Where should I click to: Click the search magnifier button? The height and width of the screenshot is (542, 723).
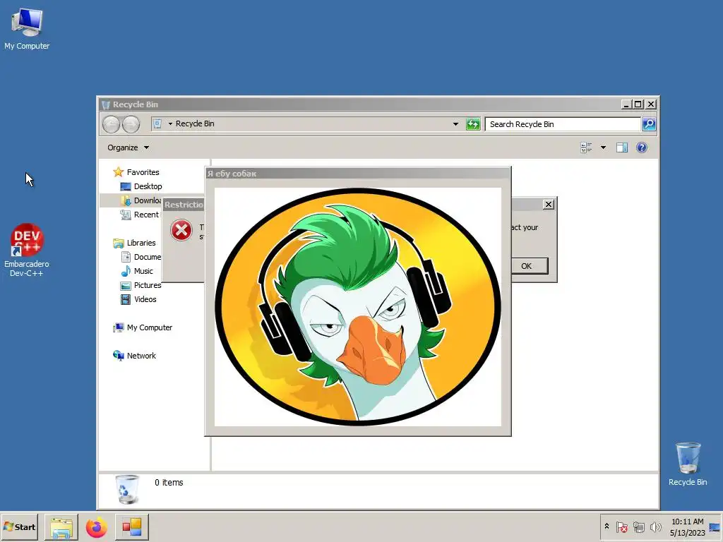pyautogui.click(x=649, y=124)
